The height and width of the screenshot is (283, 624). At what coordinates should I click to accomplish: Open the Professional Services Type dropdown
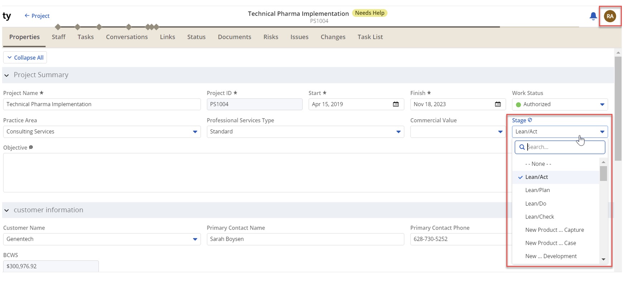(305, 131)
